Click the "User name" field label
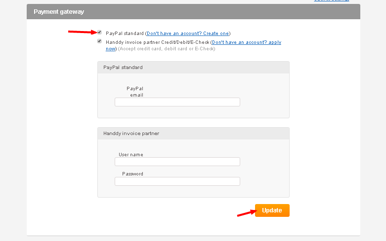 click(x=130, y=155)
